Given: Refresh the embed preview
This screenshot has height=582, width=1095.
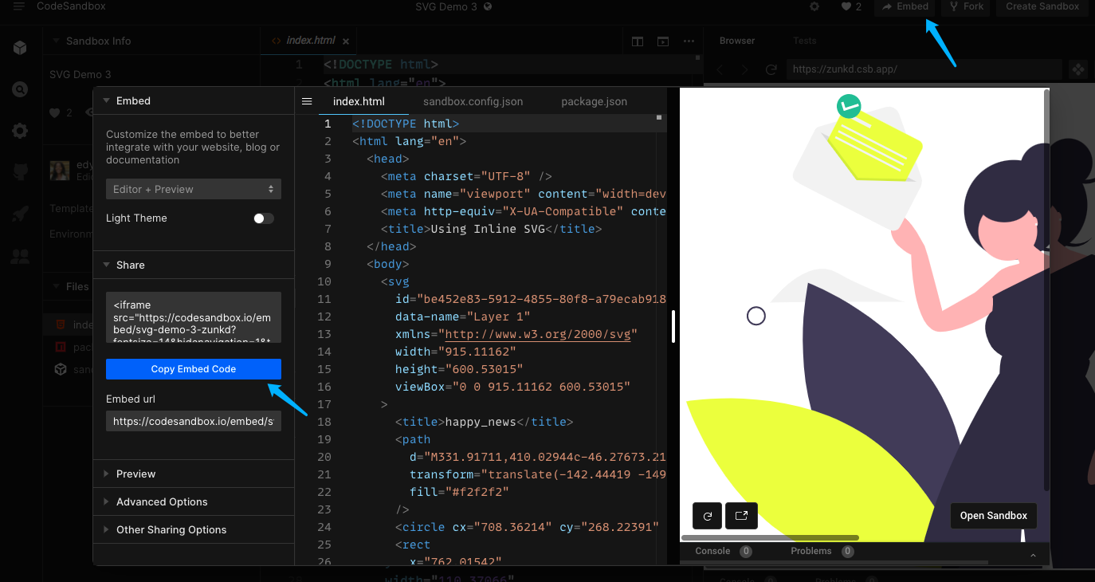Looking at the screenshot, I should click(x=707, y=516).
